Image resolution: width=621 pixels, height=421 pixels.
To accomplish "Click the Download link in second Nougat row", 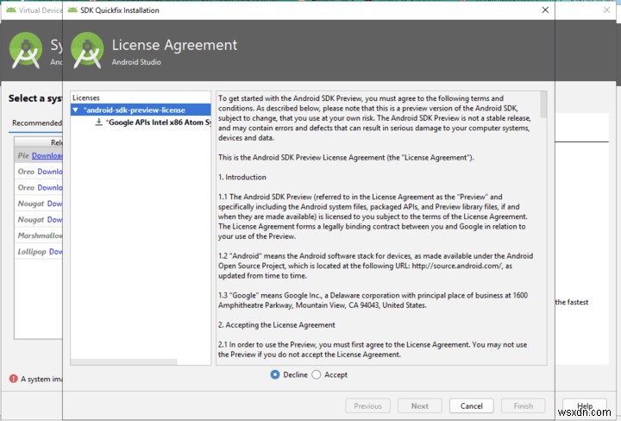I will 54,219.
